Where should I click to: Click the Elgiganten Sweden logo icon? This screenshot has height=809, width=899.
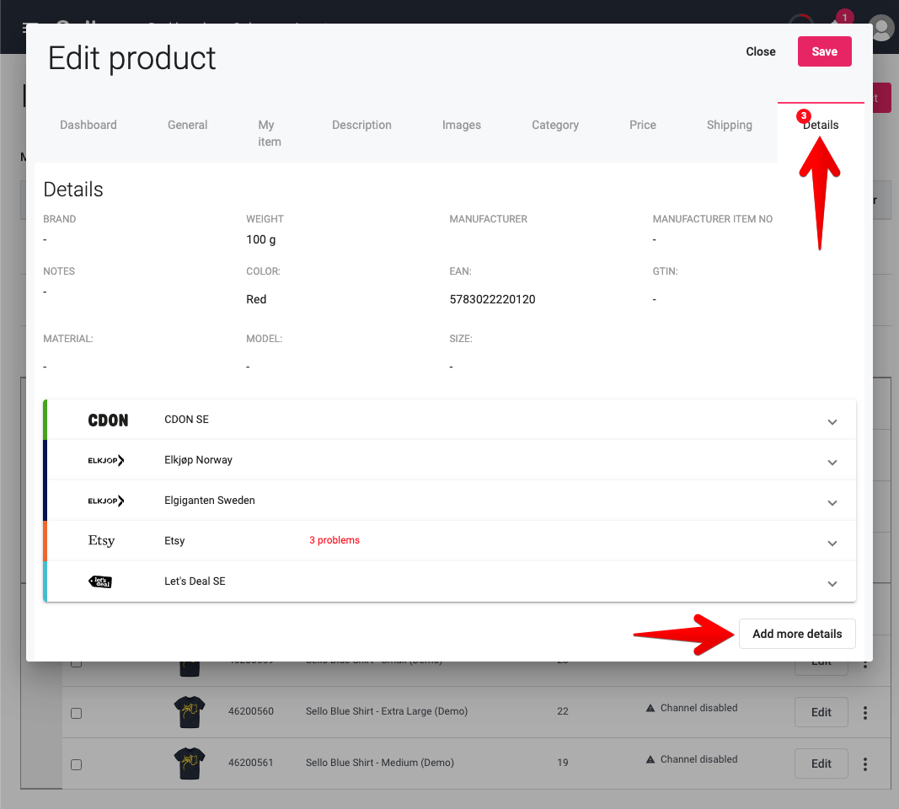[x=106, y=501]
